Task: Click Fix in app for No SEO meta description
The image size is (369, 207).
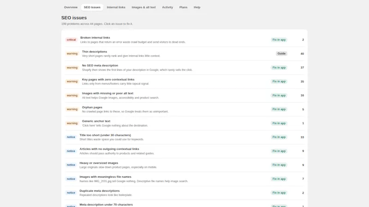Action: coord(279,68)
